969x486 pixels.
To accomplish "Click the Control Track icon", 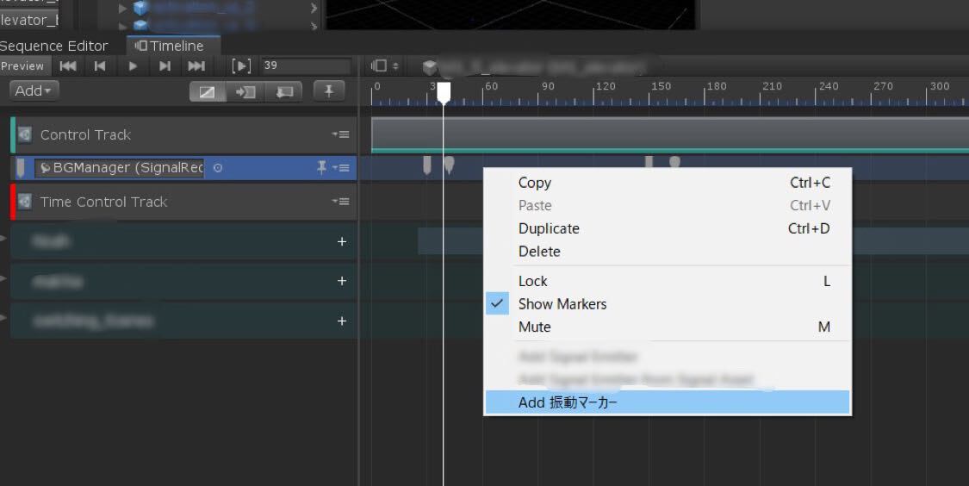I will pos(25,134).
